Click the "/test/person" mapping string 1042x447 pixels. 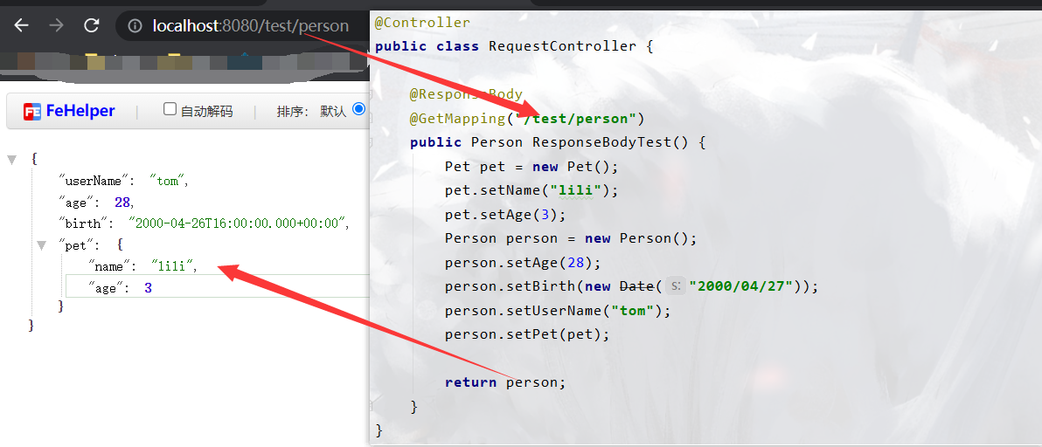pyautogui.click(x=576, y=119)
